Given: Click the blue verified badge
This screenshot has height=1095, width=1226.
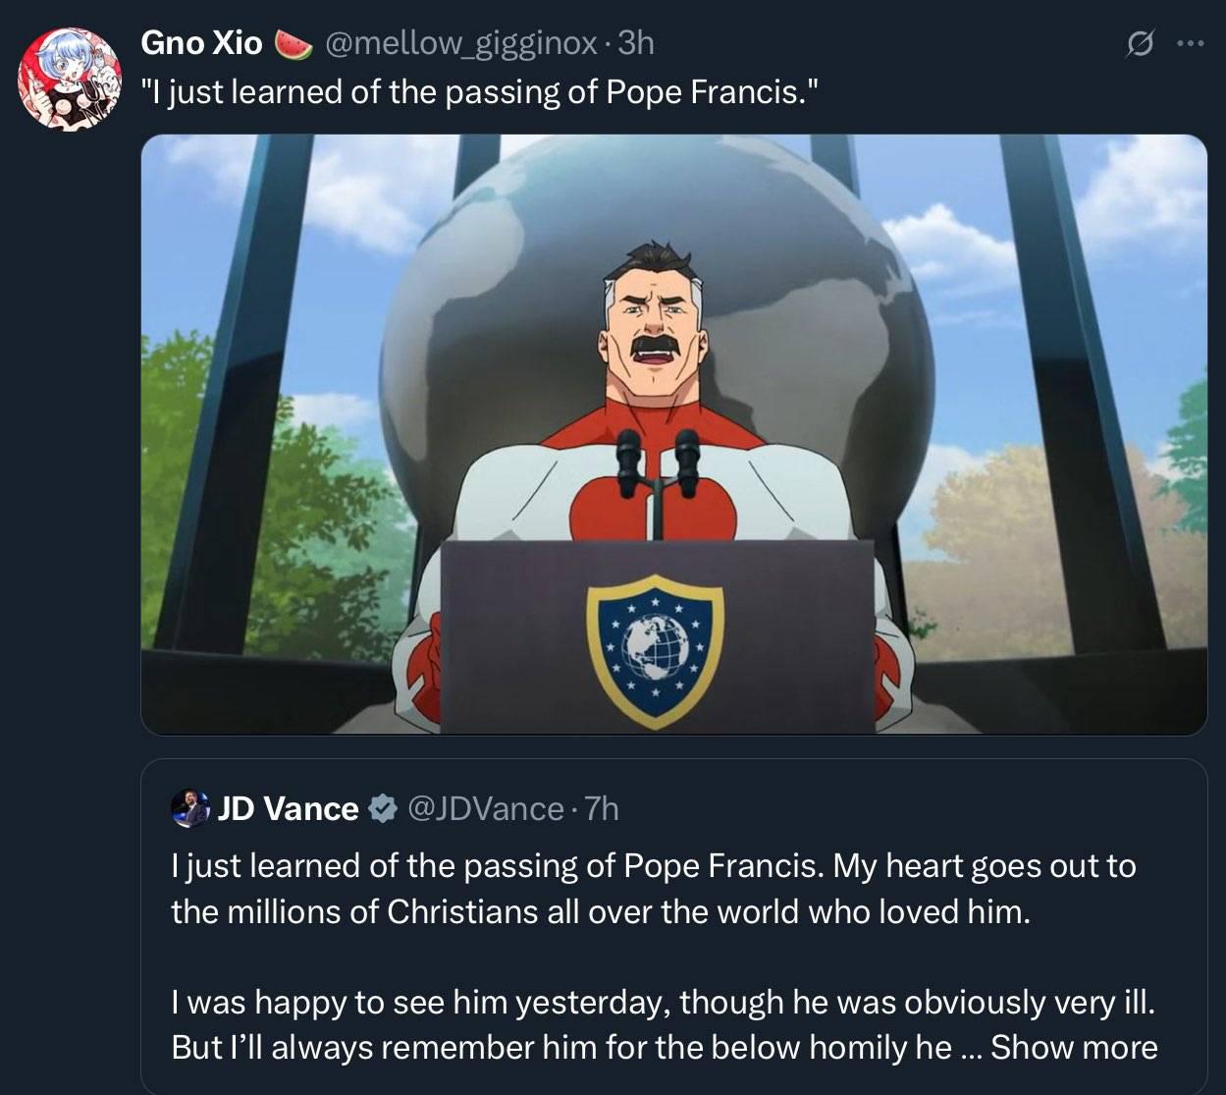Looking at the screenshot, I should click(382, 808).
